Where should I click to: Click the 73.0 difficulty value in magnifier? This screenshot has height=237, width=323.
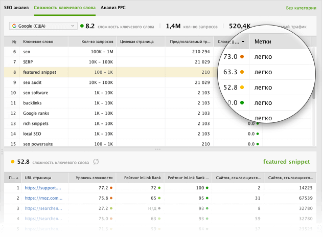click(230, 57)
